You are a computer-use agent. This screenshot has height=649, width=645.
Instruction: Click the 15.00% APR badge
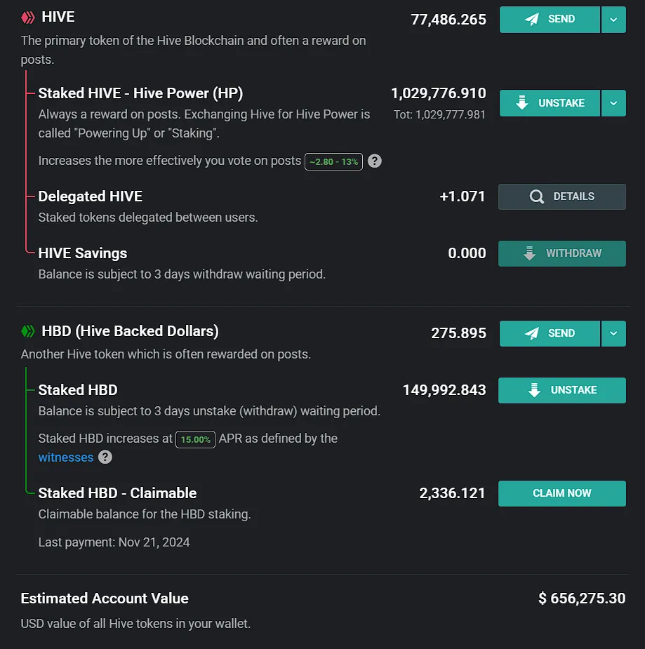pyautogui.click(x=195, y=439)
